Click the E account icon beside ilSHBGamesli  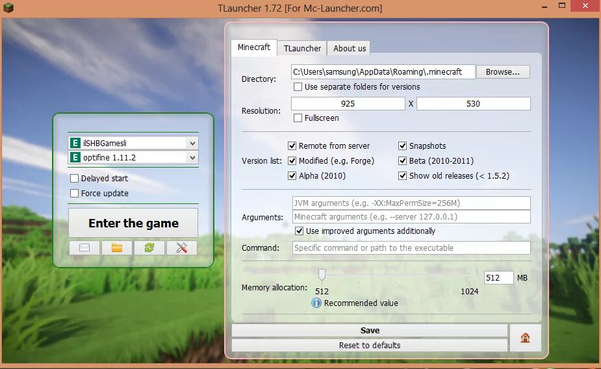tap(75, 144)
